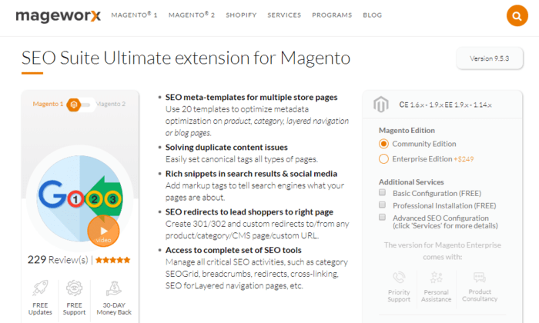Image resolution: width=539 pixels, height=323 pixels.
Task: Open the Mageworx logo homepage
Action: pyautogui.click(x=58, y=16)
